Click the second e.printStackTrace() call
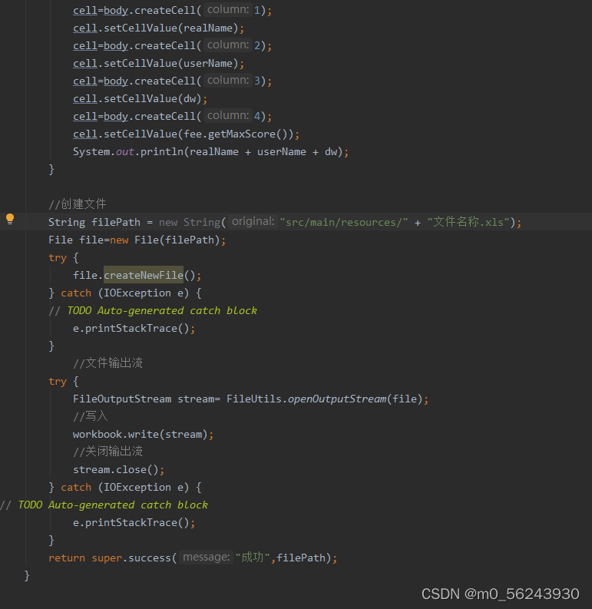This screenshot has width=592, height=609. 134,522
